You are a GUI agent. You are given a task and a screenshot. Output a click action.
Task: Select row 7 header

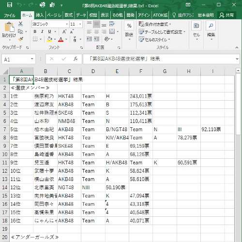coord(5,129)
